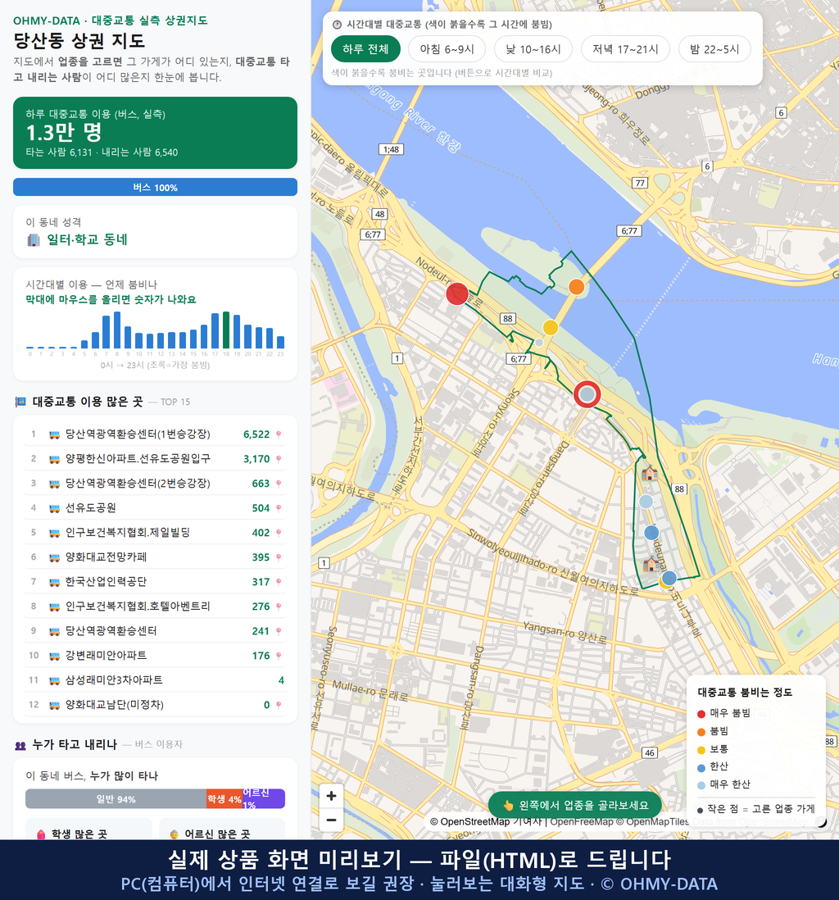
Task: Switch to the 낮 10~16시 filter
Action: [533, 49]
